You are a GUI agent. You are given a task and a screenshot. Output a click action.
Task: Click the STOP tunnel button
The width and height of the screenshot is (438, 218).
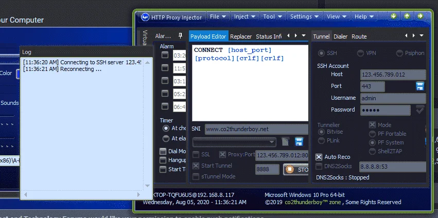(x=295, y=170)
